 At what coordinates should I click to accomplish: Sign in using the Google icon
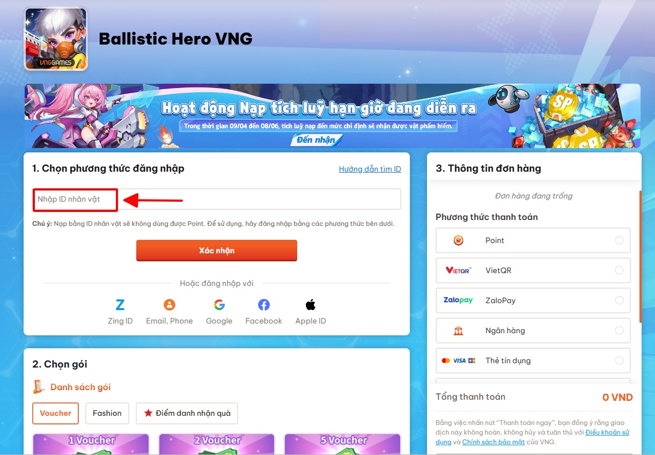219,305
